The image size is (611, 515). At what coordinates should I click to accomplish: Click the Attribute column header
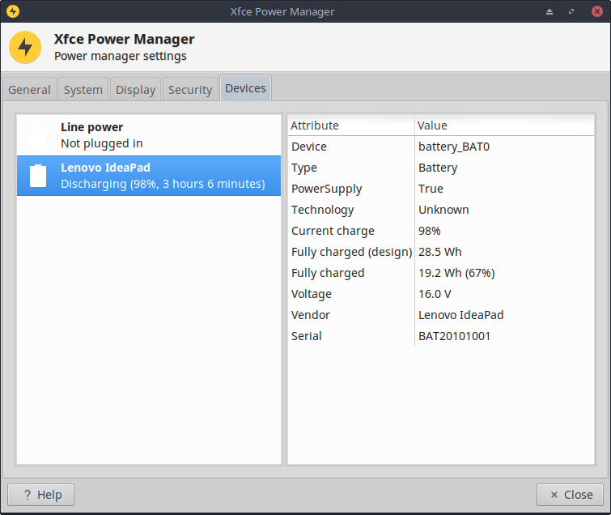click(x=350, y=126)
